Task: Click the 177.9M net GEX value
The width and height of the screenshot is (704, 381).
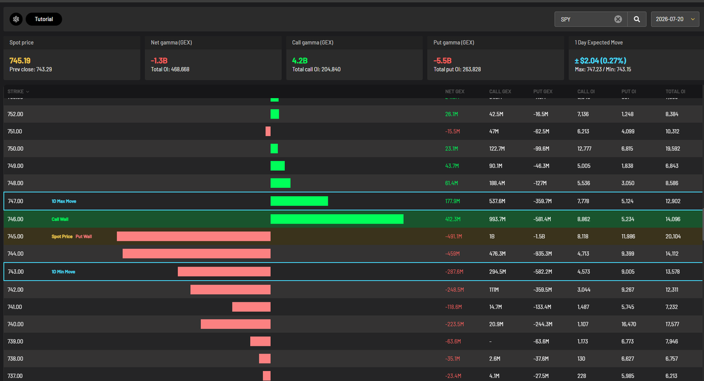Action: point(453,201)
